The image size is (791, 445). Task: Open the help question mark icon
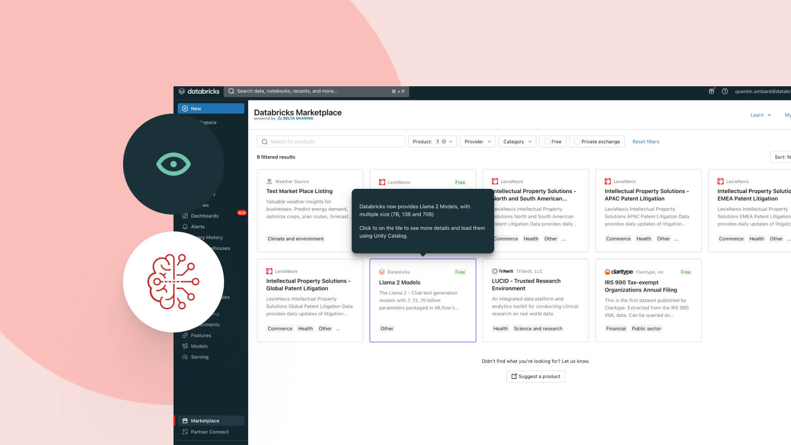click(724, 92)
